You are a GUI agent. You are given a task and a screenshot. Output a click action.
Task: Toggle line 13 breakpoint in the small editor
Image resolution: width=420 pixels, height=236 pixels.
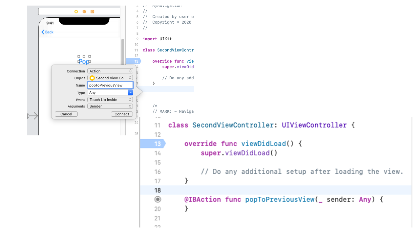(x=134, y=61)
